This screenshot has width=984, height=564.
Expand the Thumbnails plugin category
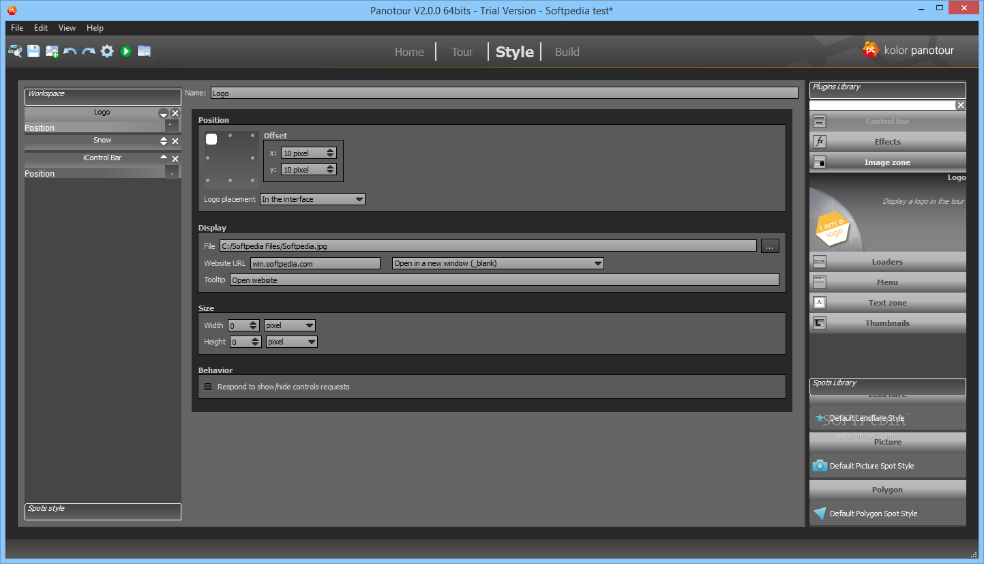[888, 323]
